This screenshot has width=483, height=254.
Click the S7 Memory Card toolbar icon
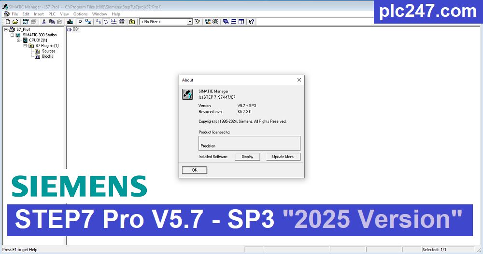point(34,22)
